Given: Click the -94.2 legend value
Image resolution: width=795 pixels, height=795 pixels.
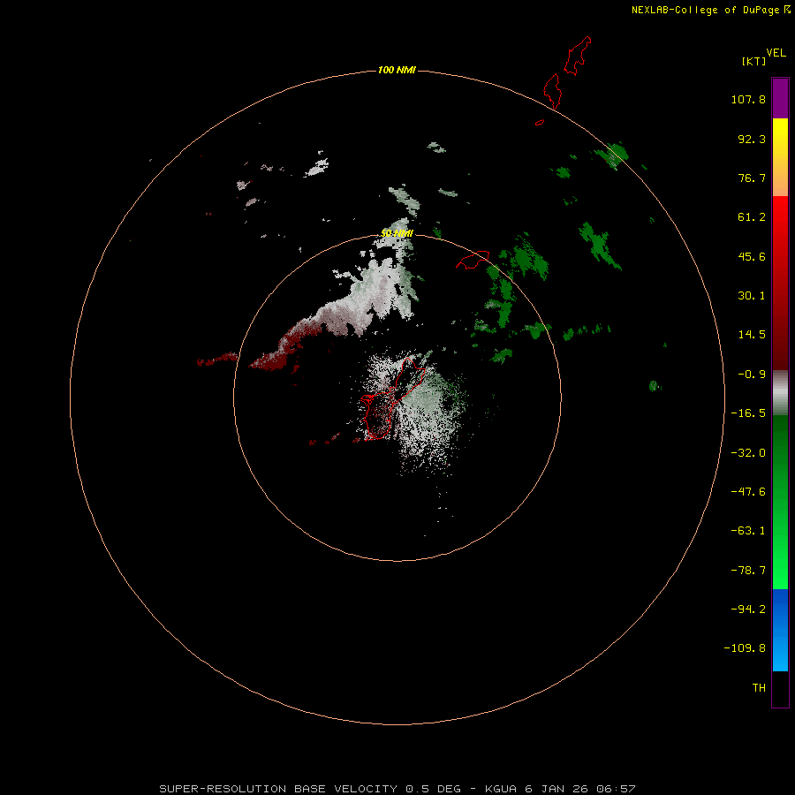Looking at the screenshot, I should [748, 609].
